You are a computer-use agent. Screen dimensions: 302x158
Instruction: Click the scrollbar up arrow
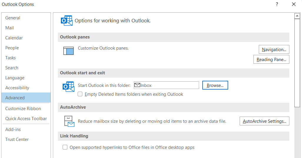click(297, 16)
